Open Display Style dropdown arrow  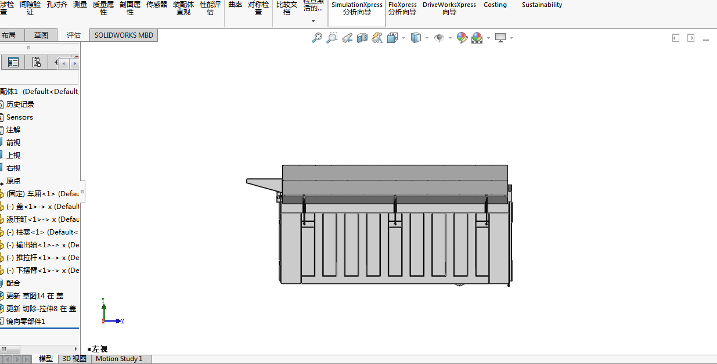(427, 38)
